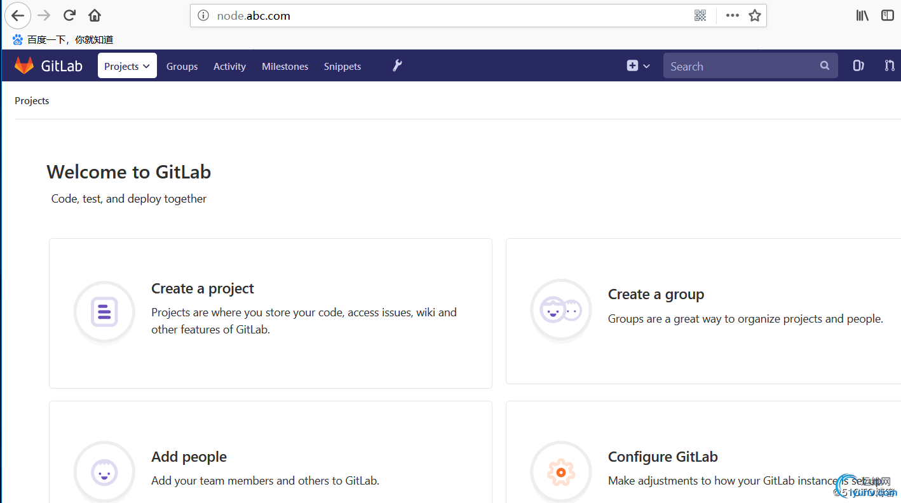Open the Baidu bookmark in bookmarks bar
Viewport: 901px width, 503px height.
tap(63, 39)
